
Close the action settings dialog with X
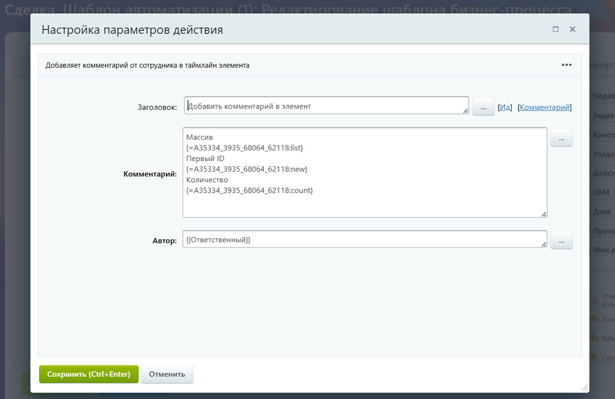(x=572, y=29)
